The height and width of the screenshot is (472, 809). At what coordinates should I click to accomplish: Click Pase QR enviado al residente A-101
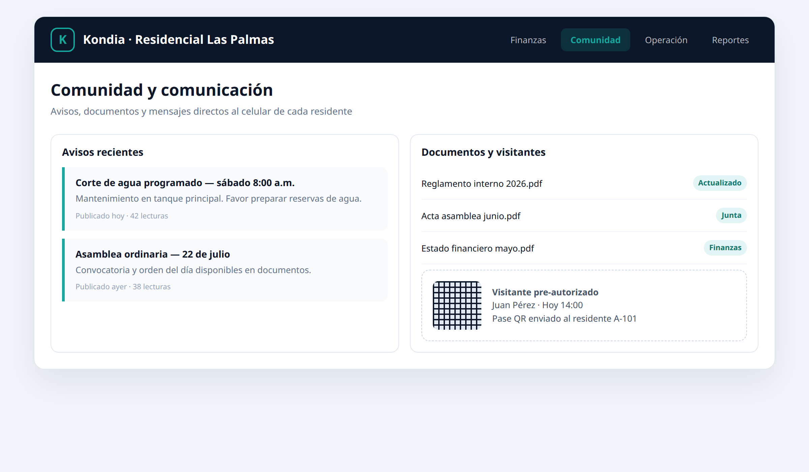(x=564, y=319)
